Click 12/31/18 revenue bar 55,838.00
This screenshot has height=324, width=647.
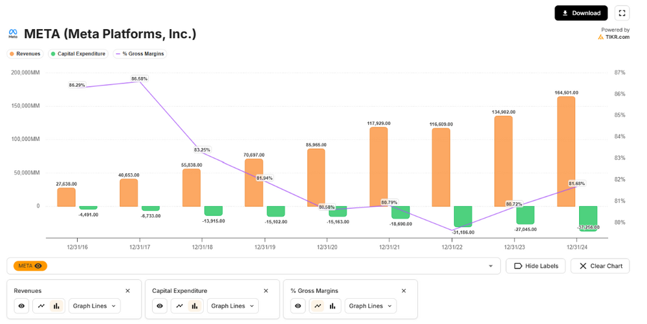pos(191,188)
